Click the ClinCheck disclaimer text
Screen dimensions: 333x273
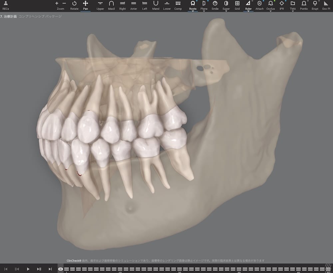pos(166,260)
